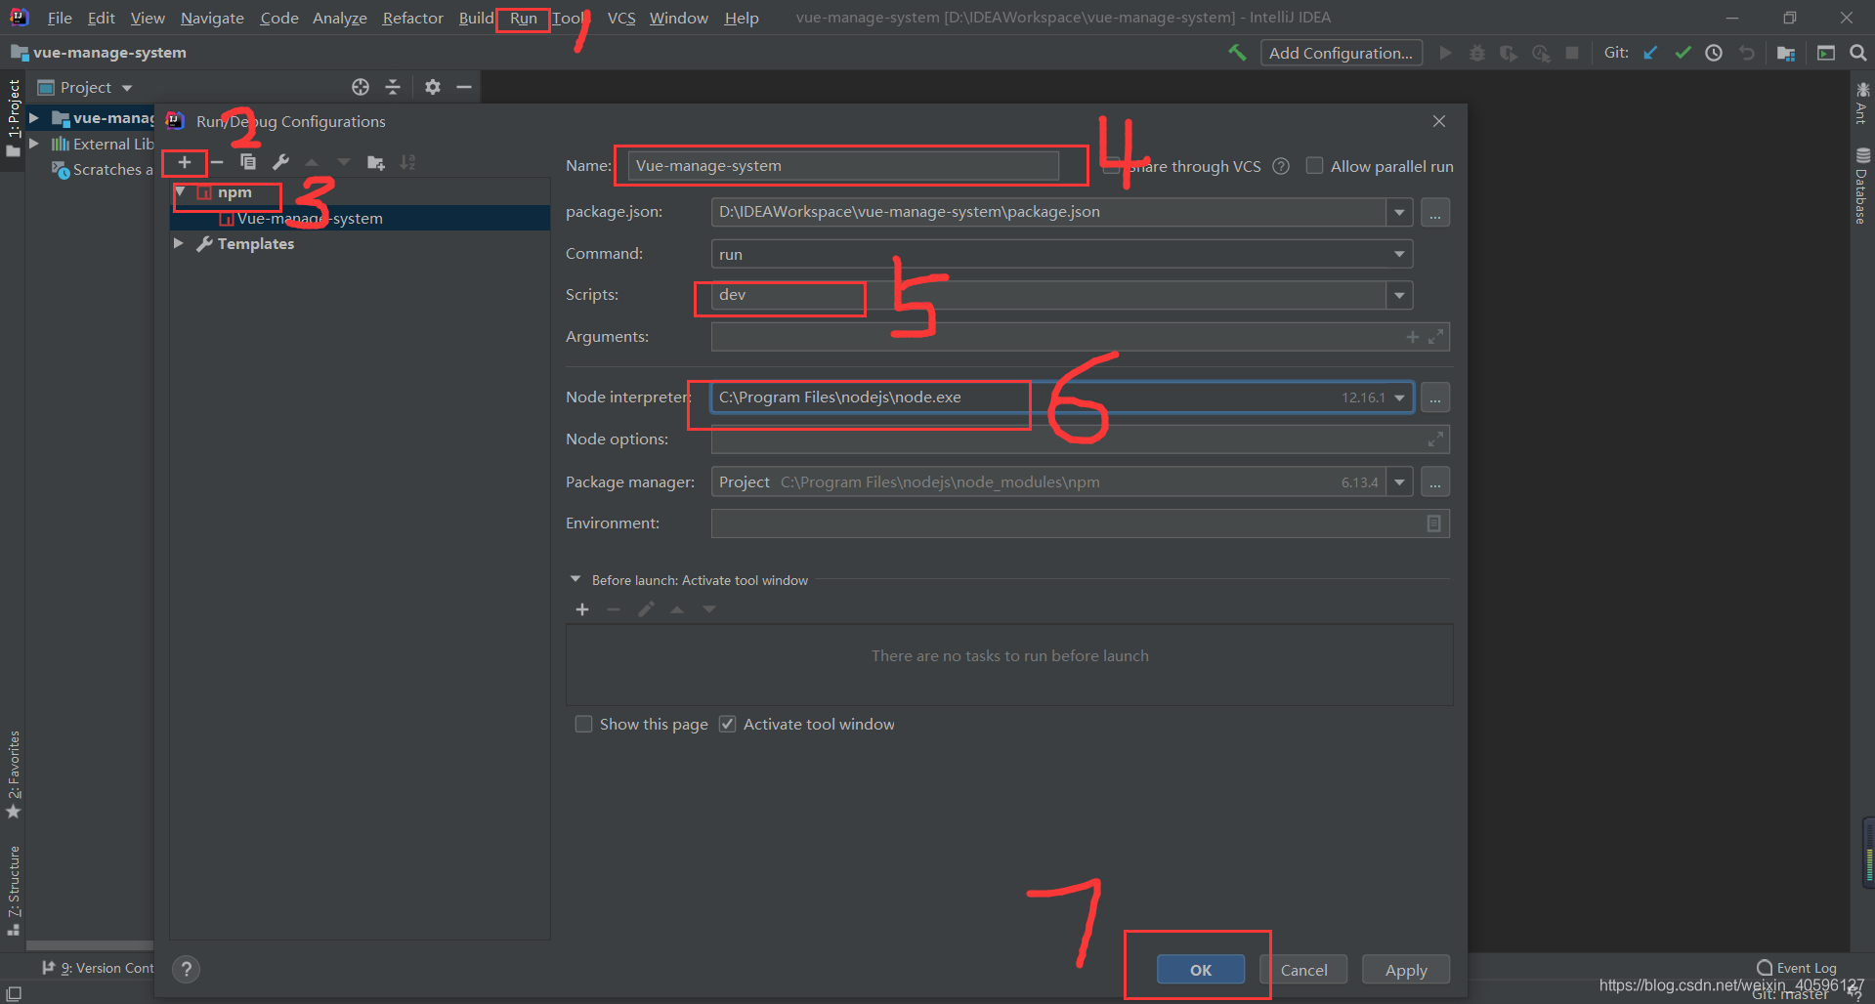Open package.json path dropdown

[1399, 212]
